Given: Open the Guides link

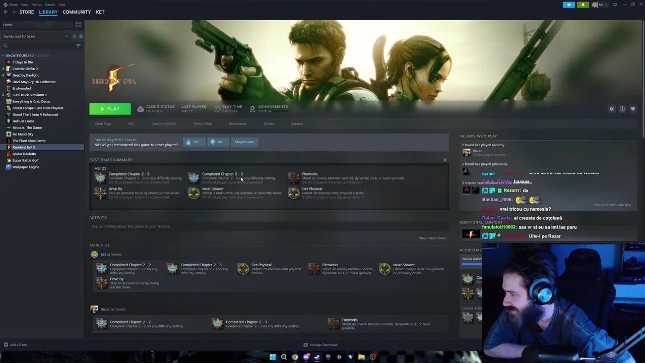Looking at the screenshot, I should pyautogui.click(x=269, y=124).
